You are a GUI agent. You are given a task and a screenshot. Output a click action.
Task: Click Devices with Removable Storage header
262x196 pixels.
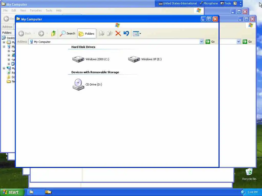[95, 72]
